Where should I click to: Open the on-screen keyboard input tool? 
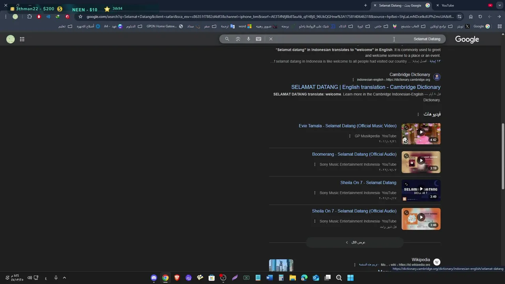258,39
